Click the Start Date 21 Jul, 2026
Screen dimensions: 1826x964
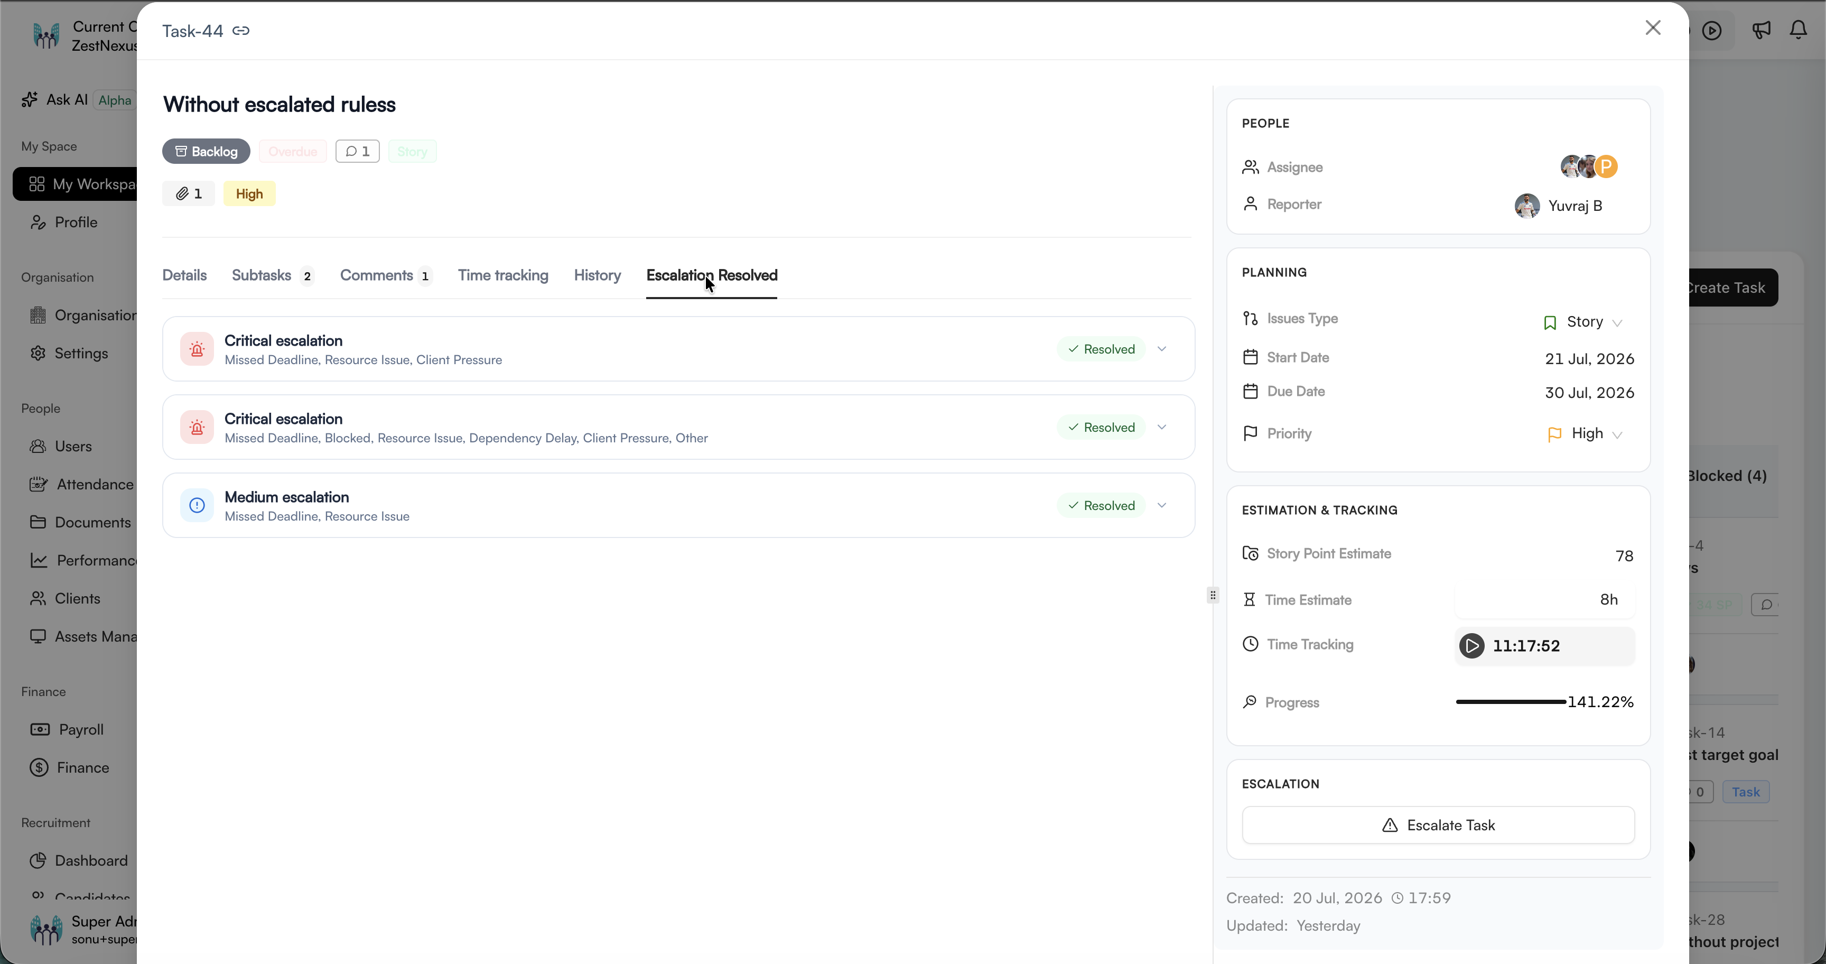[x=1589, y=359]
